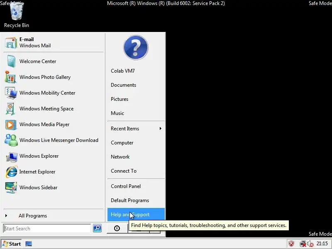The width and height of the screenshot is (332, 249).
Task: Open the E-mail Windows Mail entry
Action: [54, 42]
